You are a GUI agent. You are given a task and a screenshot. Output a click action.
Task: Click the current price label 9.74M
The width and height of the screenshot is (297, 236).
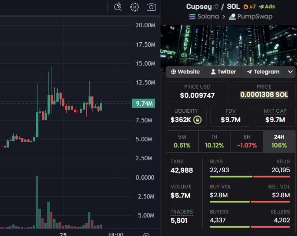pyautogui.click(x=144, y=103)
